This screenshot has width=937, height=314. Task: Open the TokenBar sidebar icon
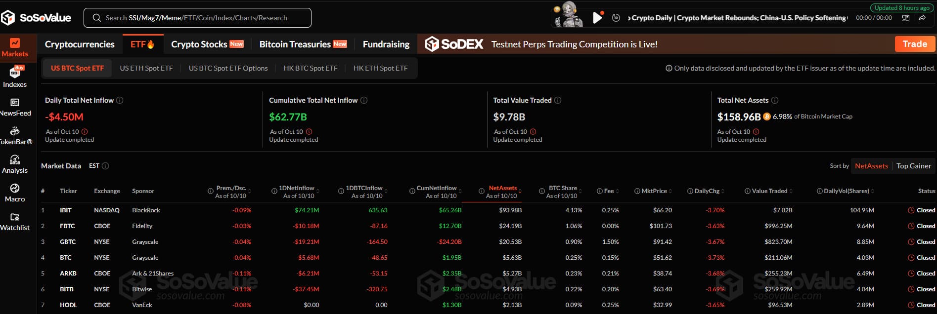(15, 131)
